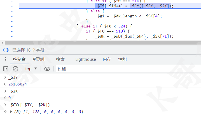Image resolution: width=201 pixels, height=116 pixels.
Task: Toggle the console sidebar panel
Action: [6, 69]
